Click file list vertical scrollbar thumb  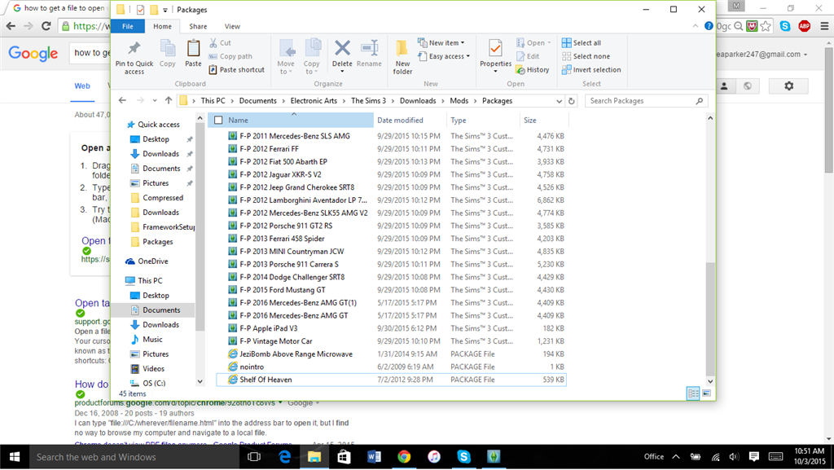point(710,319)
